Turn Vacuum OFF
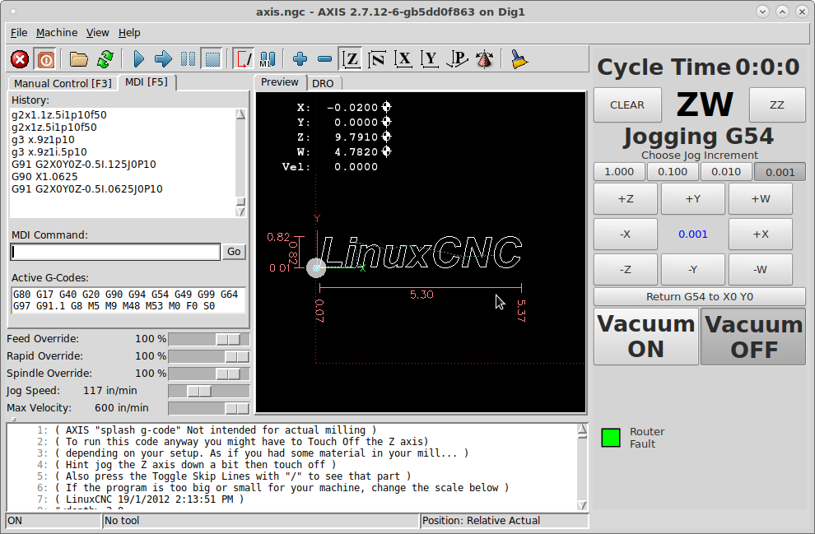The image size is (815, 534). (753, 337)
